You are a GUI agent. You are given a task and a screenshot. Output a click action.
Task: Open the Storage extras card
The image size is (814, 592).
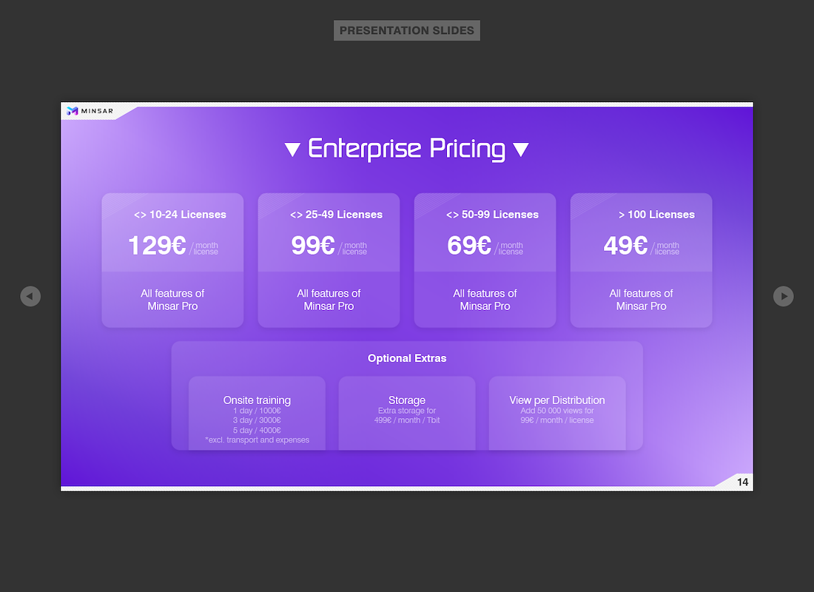pyautogui.click(x=407, y=414)
